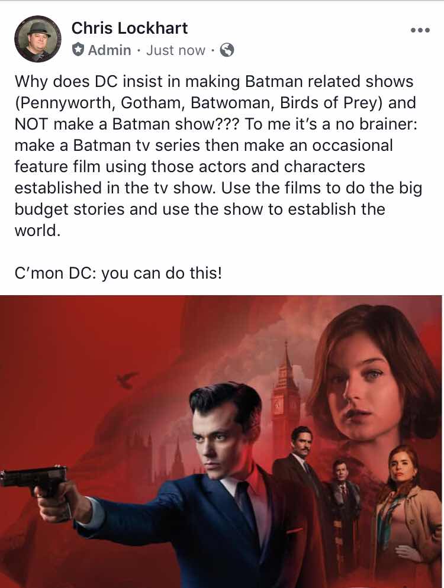This screenshot has height=588, width=444.
Task: Click the last word world. in the paragraph
Action: pyautogui.click(x=37, y=230)
